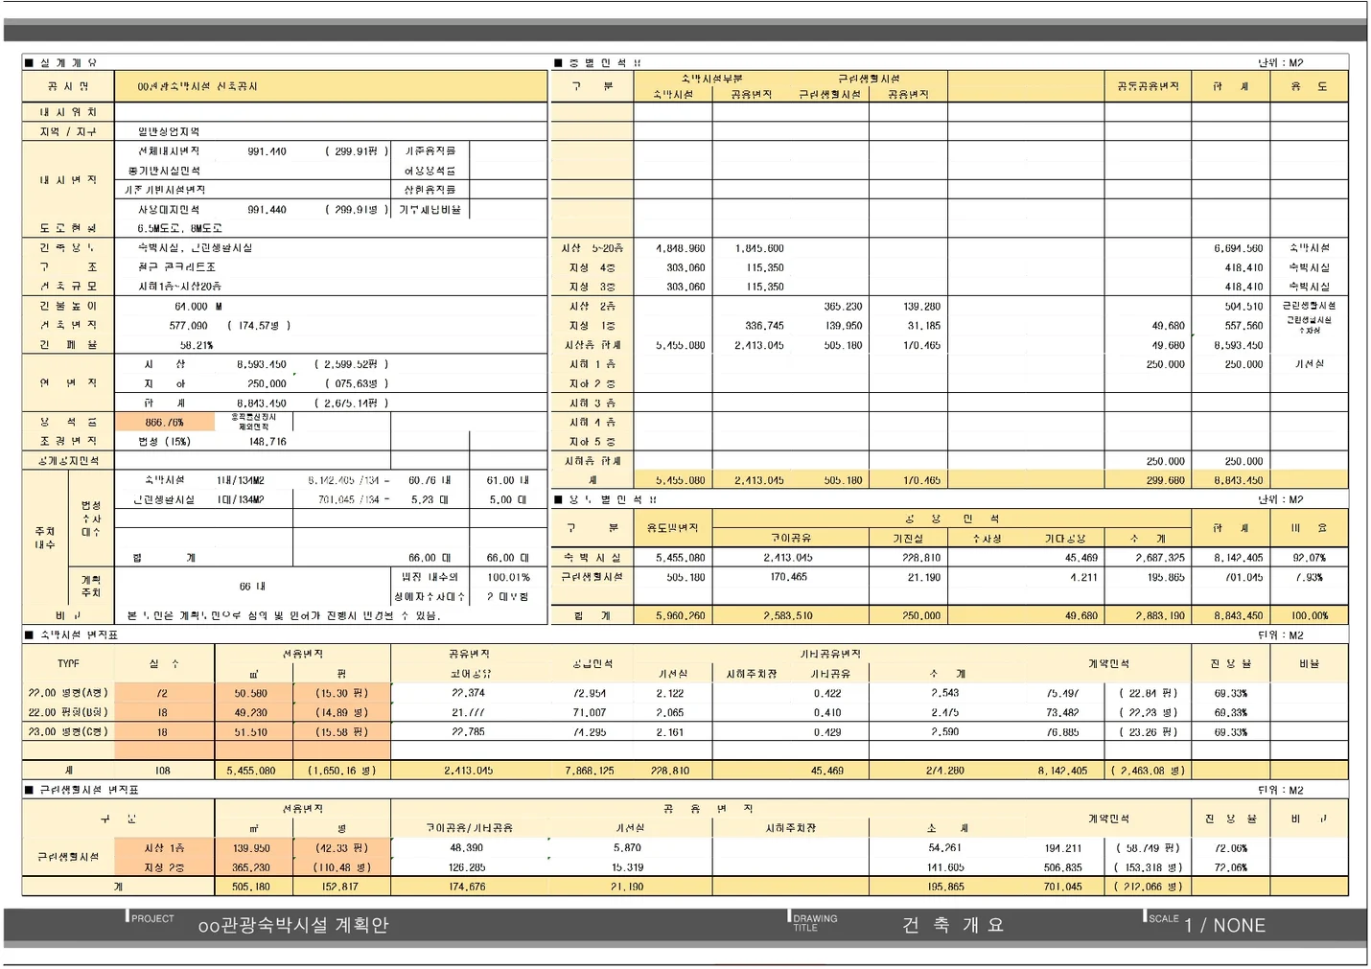Click the 'SCALE' label in the footer
Screen dimensions: 1371x969
[x=1163, y=918]
